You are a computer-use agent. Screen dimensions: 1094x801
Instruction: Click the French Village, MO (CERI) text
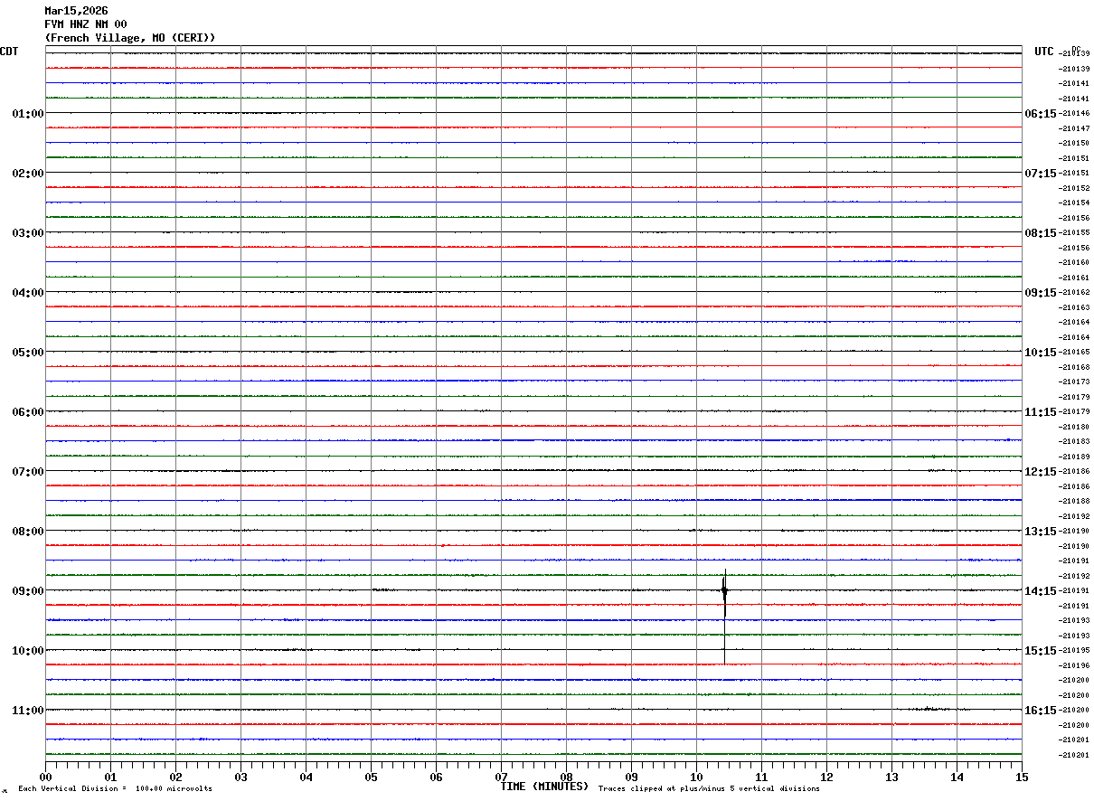pyautogui.click(x=130, y=38)
